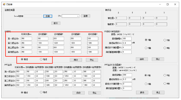Edit PVT 第二段运动 运动距离Y value -200
Screen dimensions: 181x100
tap(49, 76)
